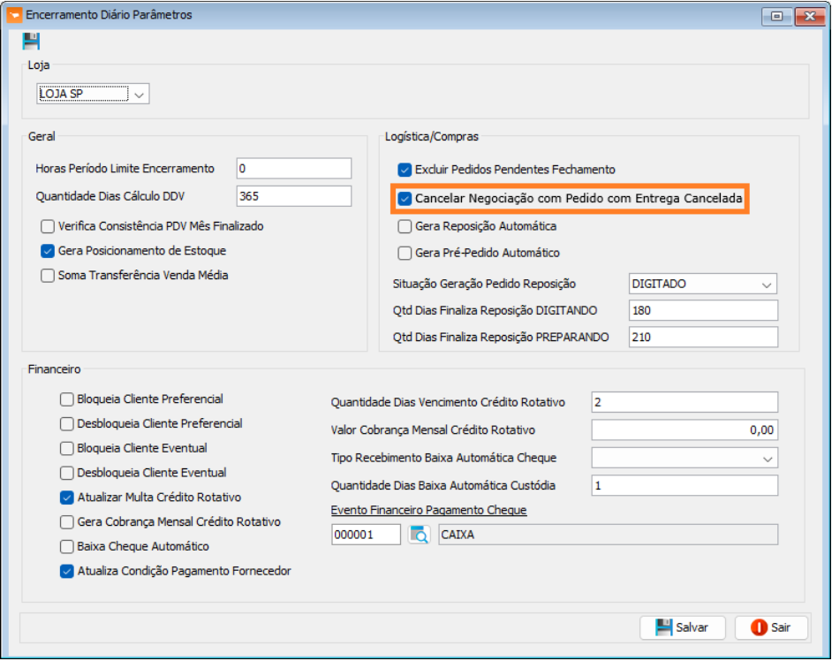Focus Qtd Dias Finaliza Reposição PREPARANDO field

pos(702,338)
